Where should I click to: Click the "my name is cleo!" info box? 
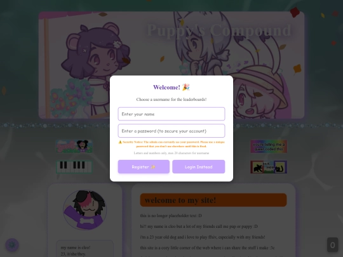tap(85, 249)
